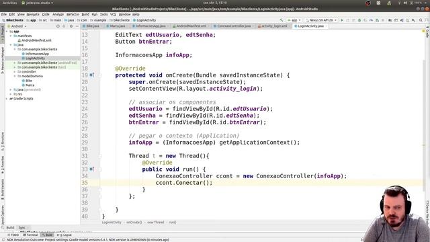Open the system clock in the top bar
Image resolution: width=430 pixels, height=242 pixels.
(x=215, y=3)
